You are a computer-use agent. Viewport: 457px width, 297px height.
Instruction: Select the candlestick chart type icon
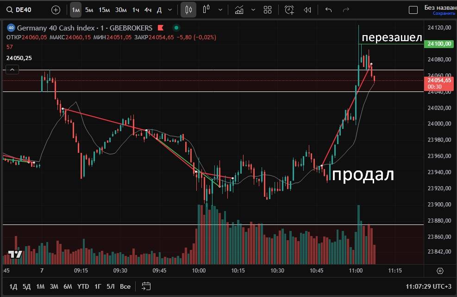(188, 10)
